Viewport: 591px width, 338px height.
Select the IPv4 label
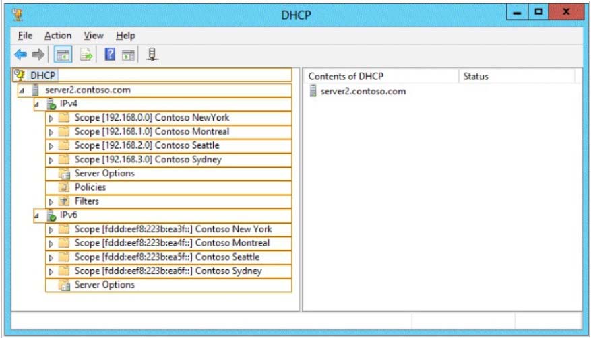68,104
